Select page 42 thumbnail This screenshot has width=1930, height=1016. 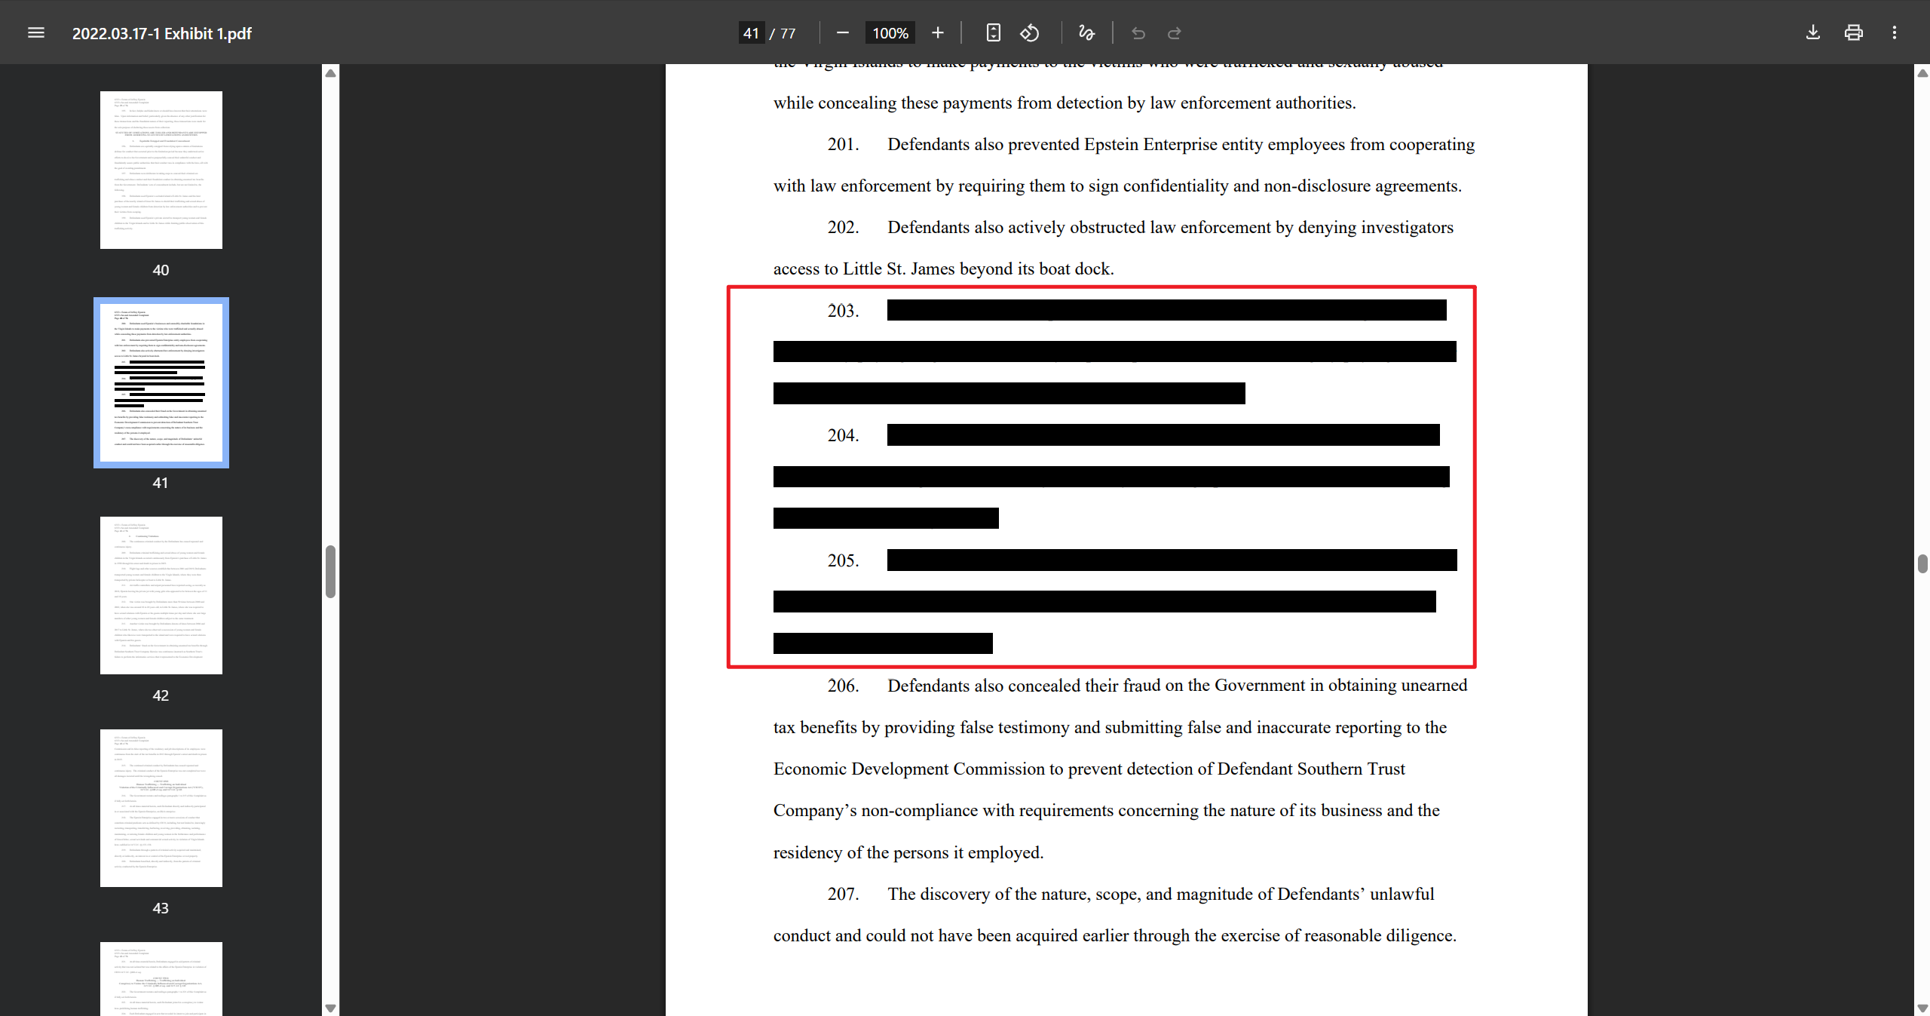161,595
